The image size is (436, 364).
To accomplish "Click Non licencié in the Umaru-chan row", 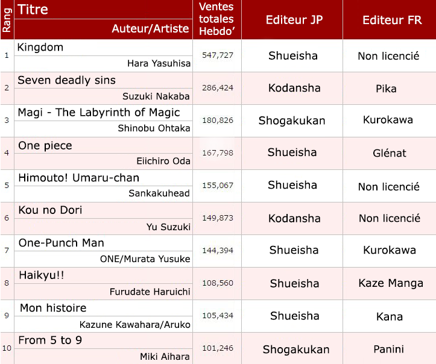I will (388, 187).
